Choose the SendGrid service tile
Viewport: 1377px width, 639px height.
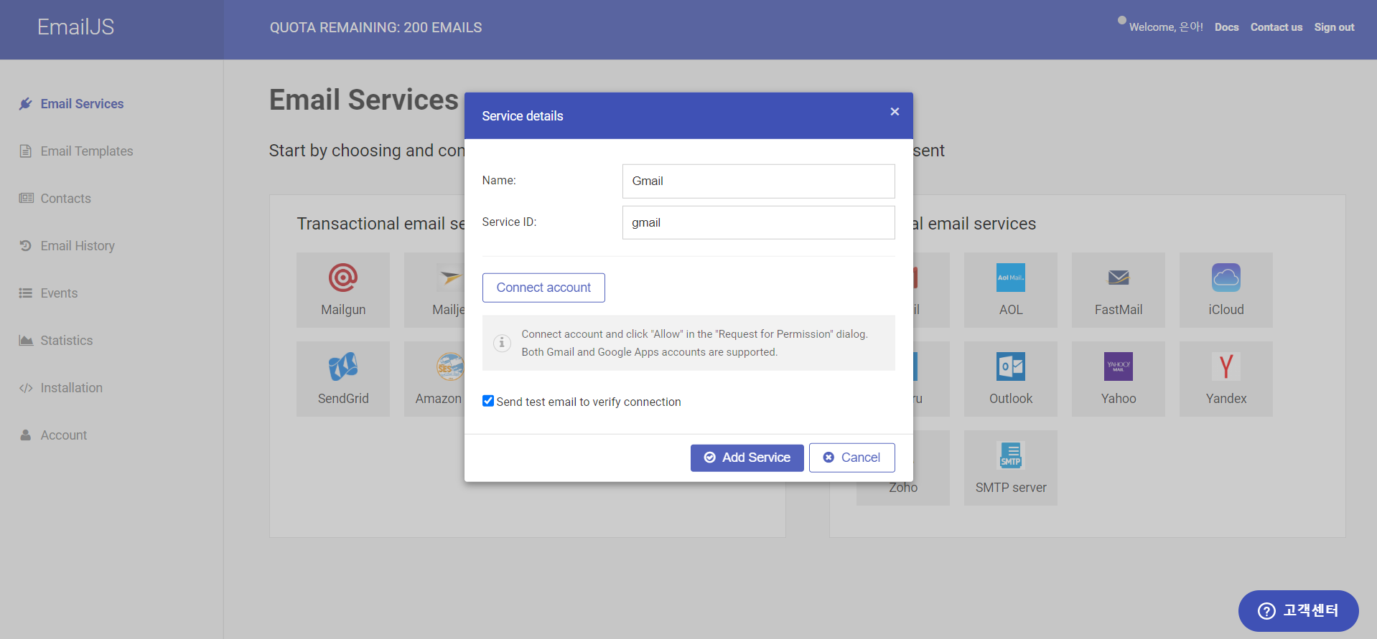point(343,379)
